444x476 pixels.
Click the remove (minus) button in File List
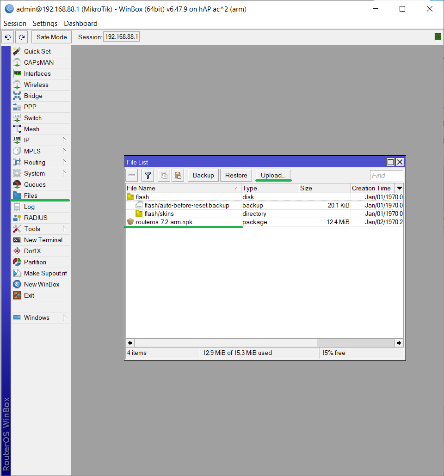pyautogui.click(x=132, y=175)
